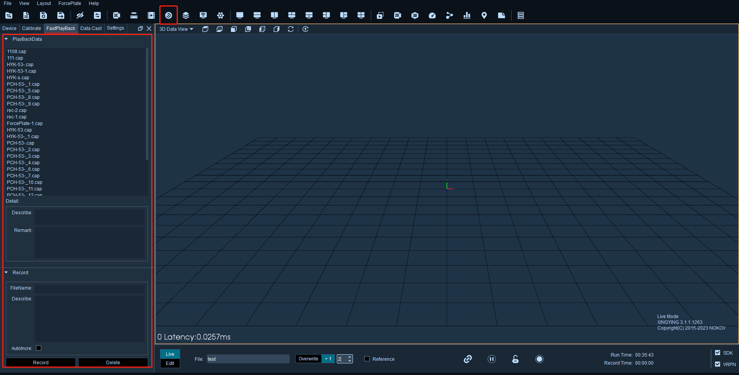This screenshot has width=739, height=375.
Task: Open the FastPlayBack toolbar icon
Action: 169,15
